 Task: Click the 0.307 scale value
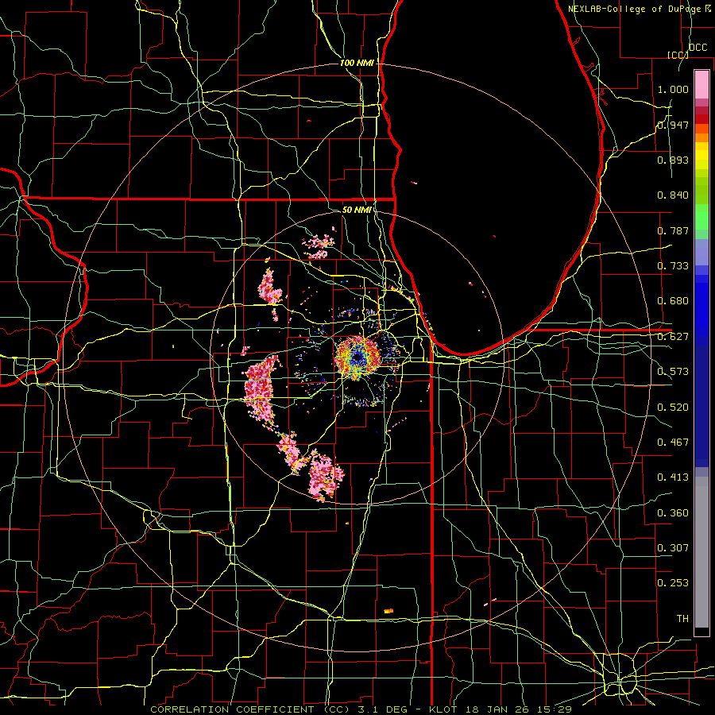pos(673,548)
